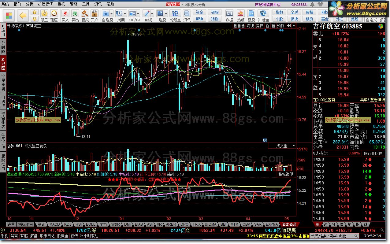This screenshot has height=244, width=390.
Task: Open the 智能 menu
Action: tap(73, 4)
